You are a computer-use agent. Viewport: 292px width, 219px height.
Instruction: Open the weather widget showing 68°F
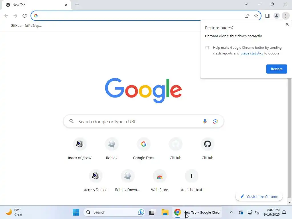[x=14, y=212]
